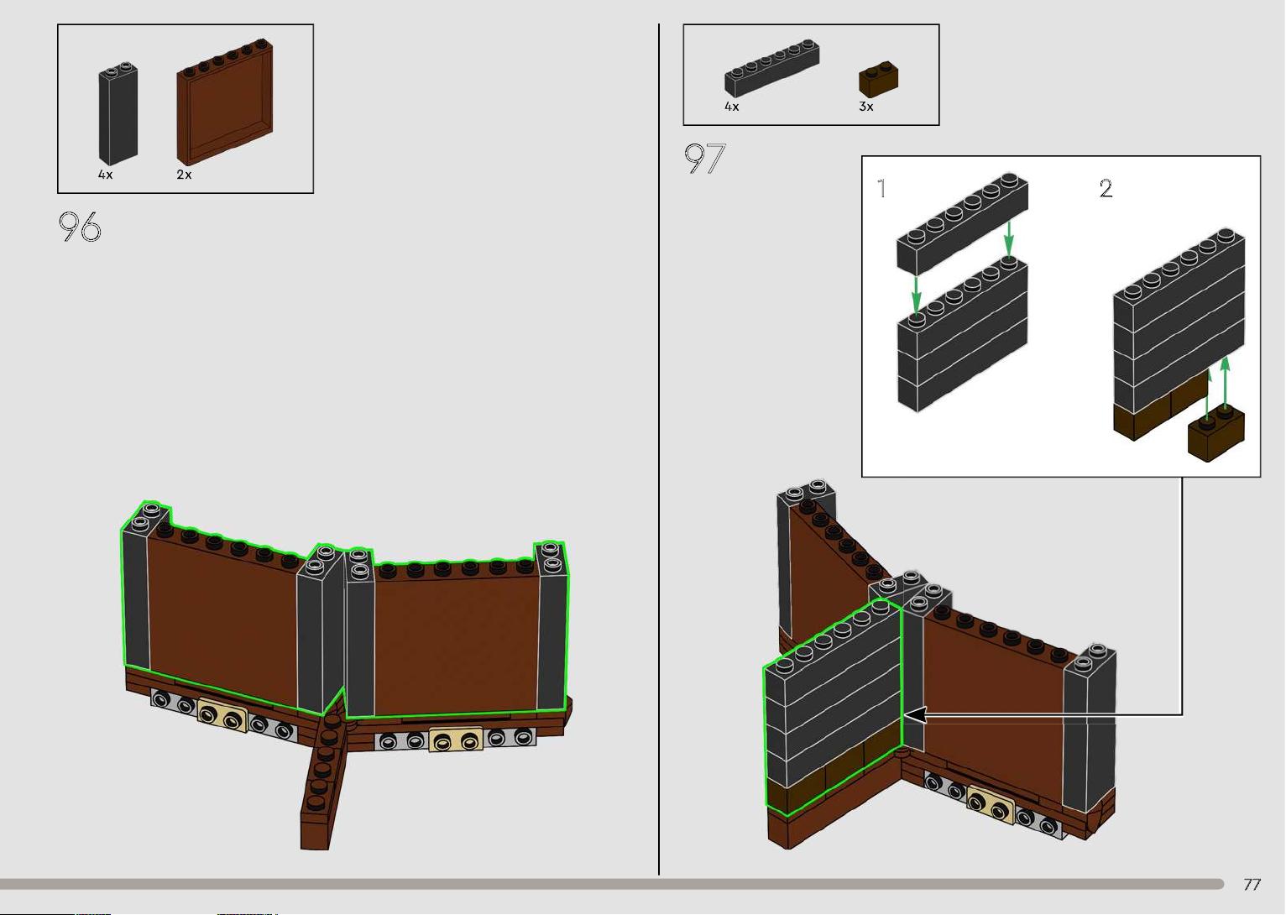
Task: Click the 4x quantity under black 1x6 brick
Action: pyautogui.click(x=732, y=107)
